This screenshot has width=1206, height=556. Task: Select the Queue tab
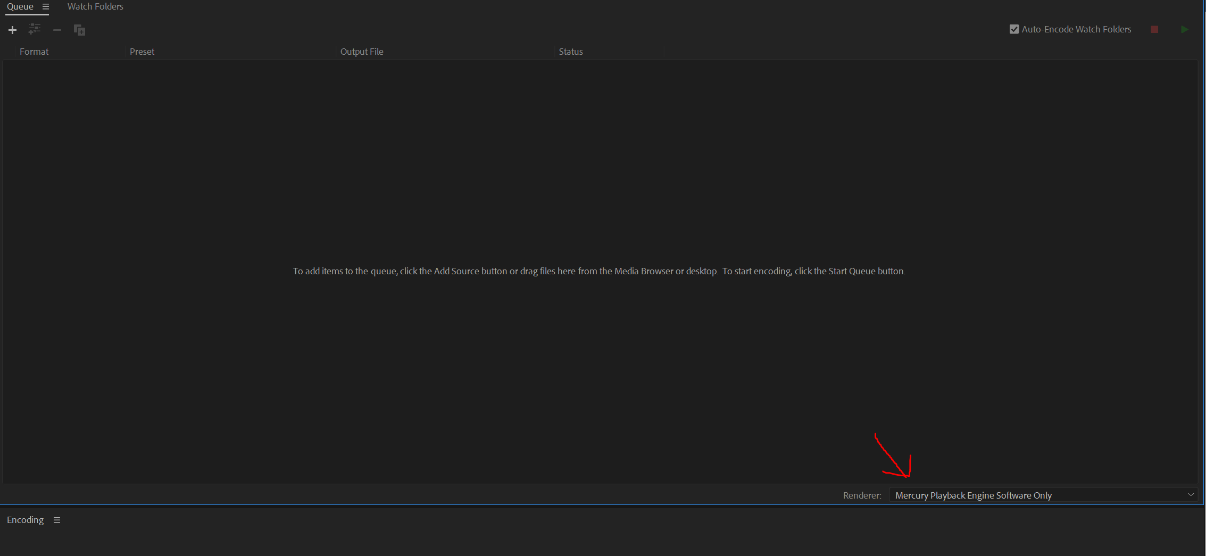pyautogui.click(x=20, y=6)
